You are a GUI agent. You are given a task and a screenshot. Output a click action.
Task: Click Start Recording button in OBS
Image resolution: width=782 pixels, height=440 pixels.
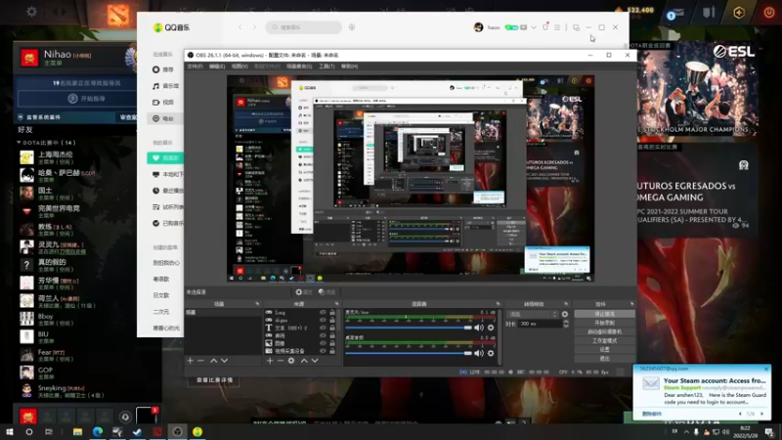pos(604,323)
